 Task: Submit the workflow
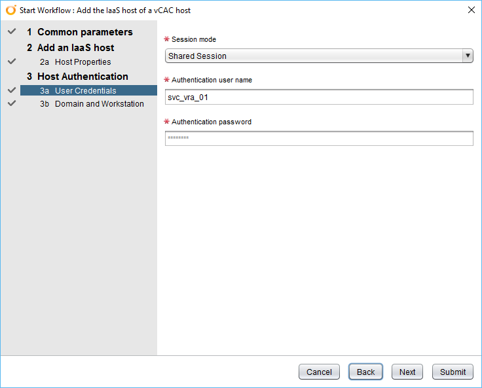(453, 372)
